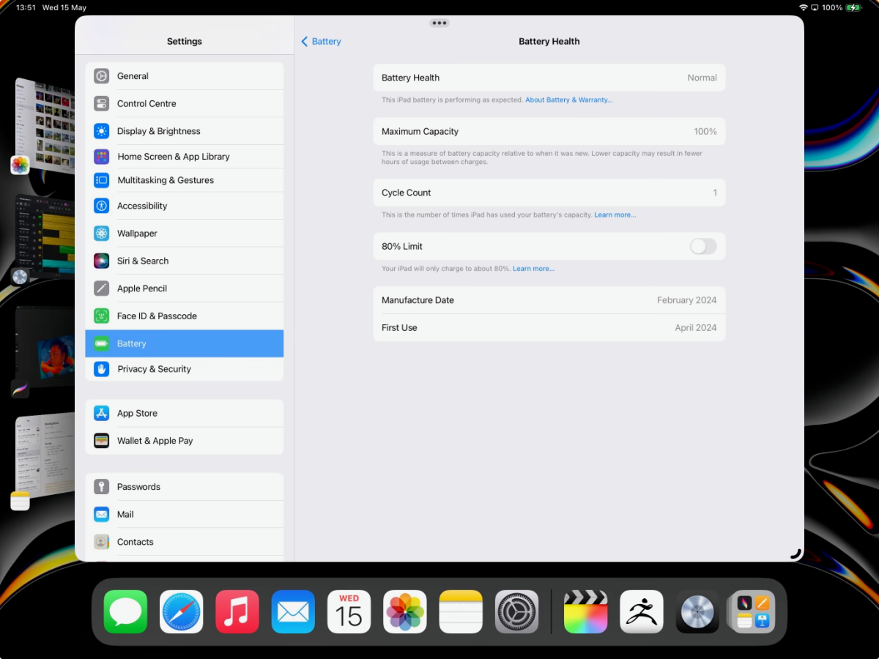Screen dimensions: 879x659
Task: Toggle the 80% Limit switch off
Action: click(x=702, y=247)
